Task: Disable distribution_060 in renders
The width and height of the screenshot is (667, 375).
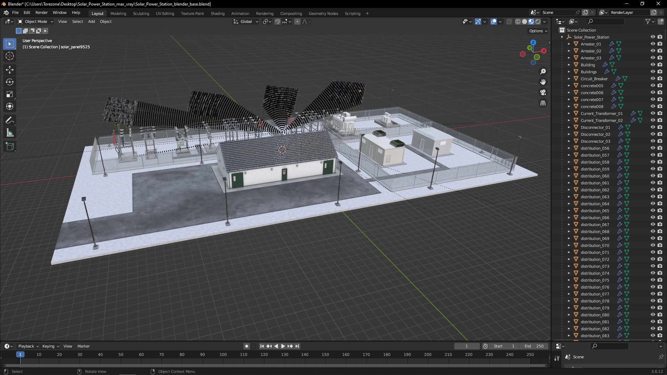Action: (x=660, y=176)
